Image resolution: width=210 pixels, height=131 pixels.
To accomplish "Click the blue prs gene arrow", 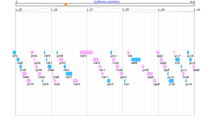I will click(x=14, y=52).
